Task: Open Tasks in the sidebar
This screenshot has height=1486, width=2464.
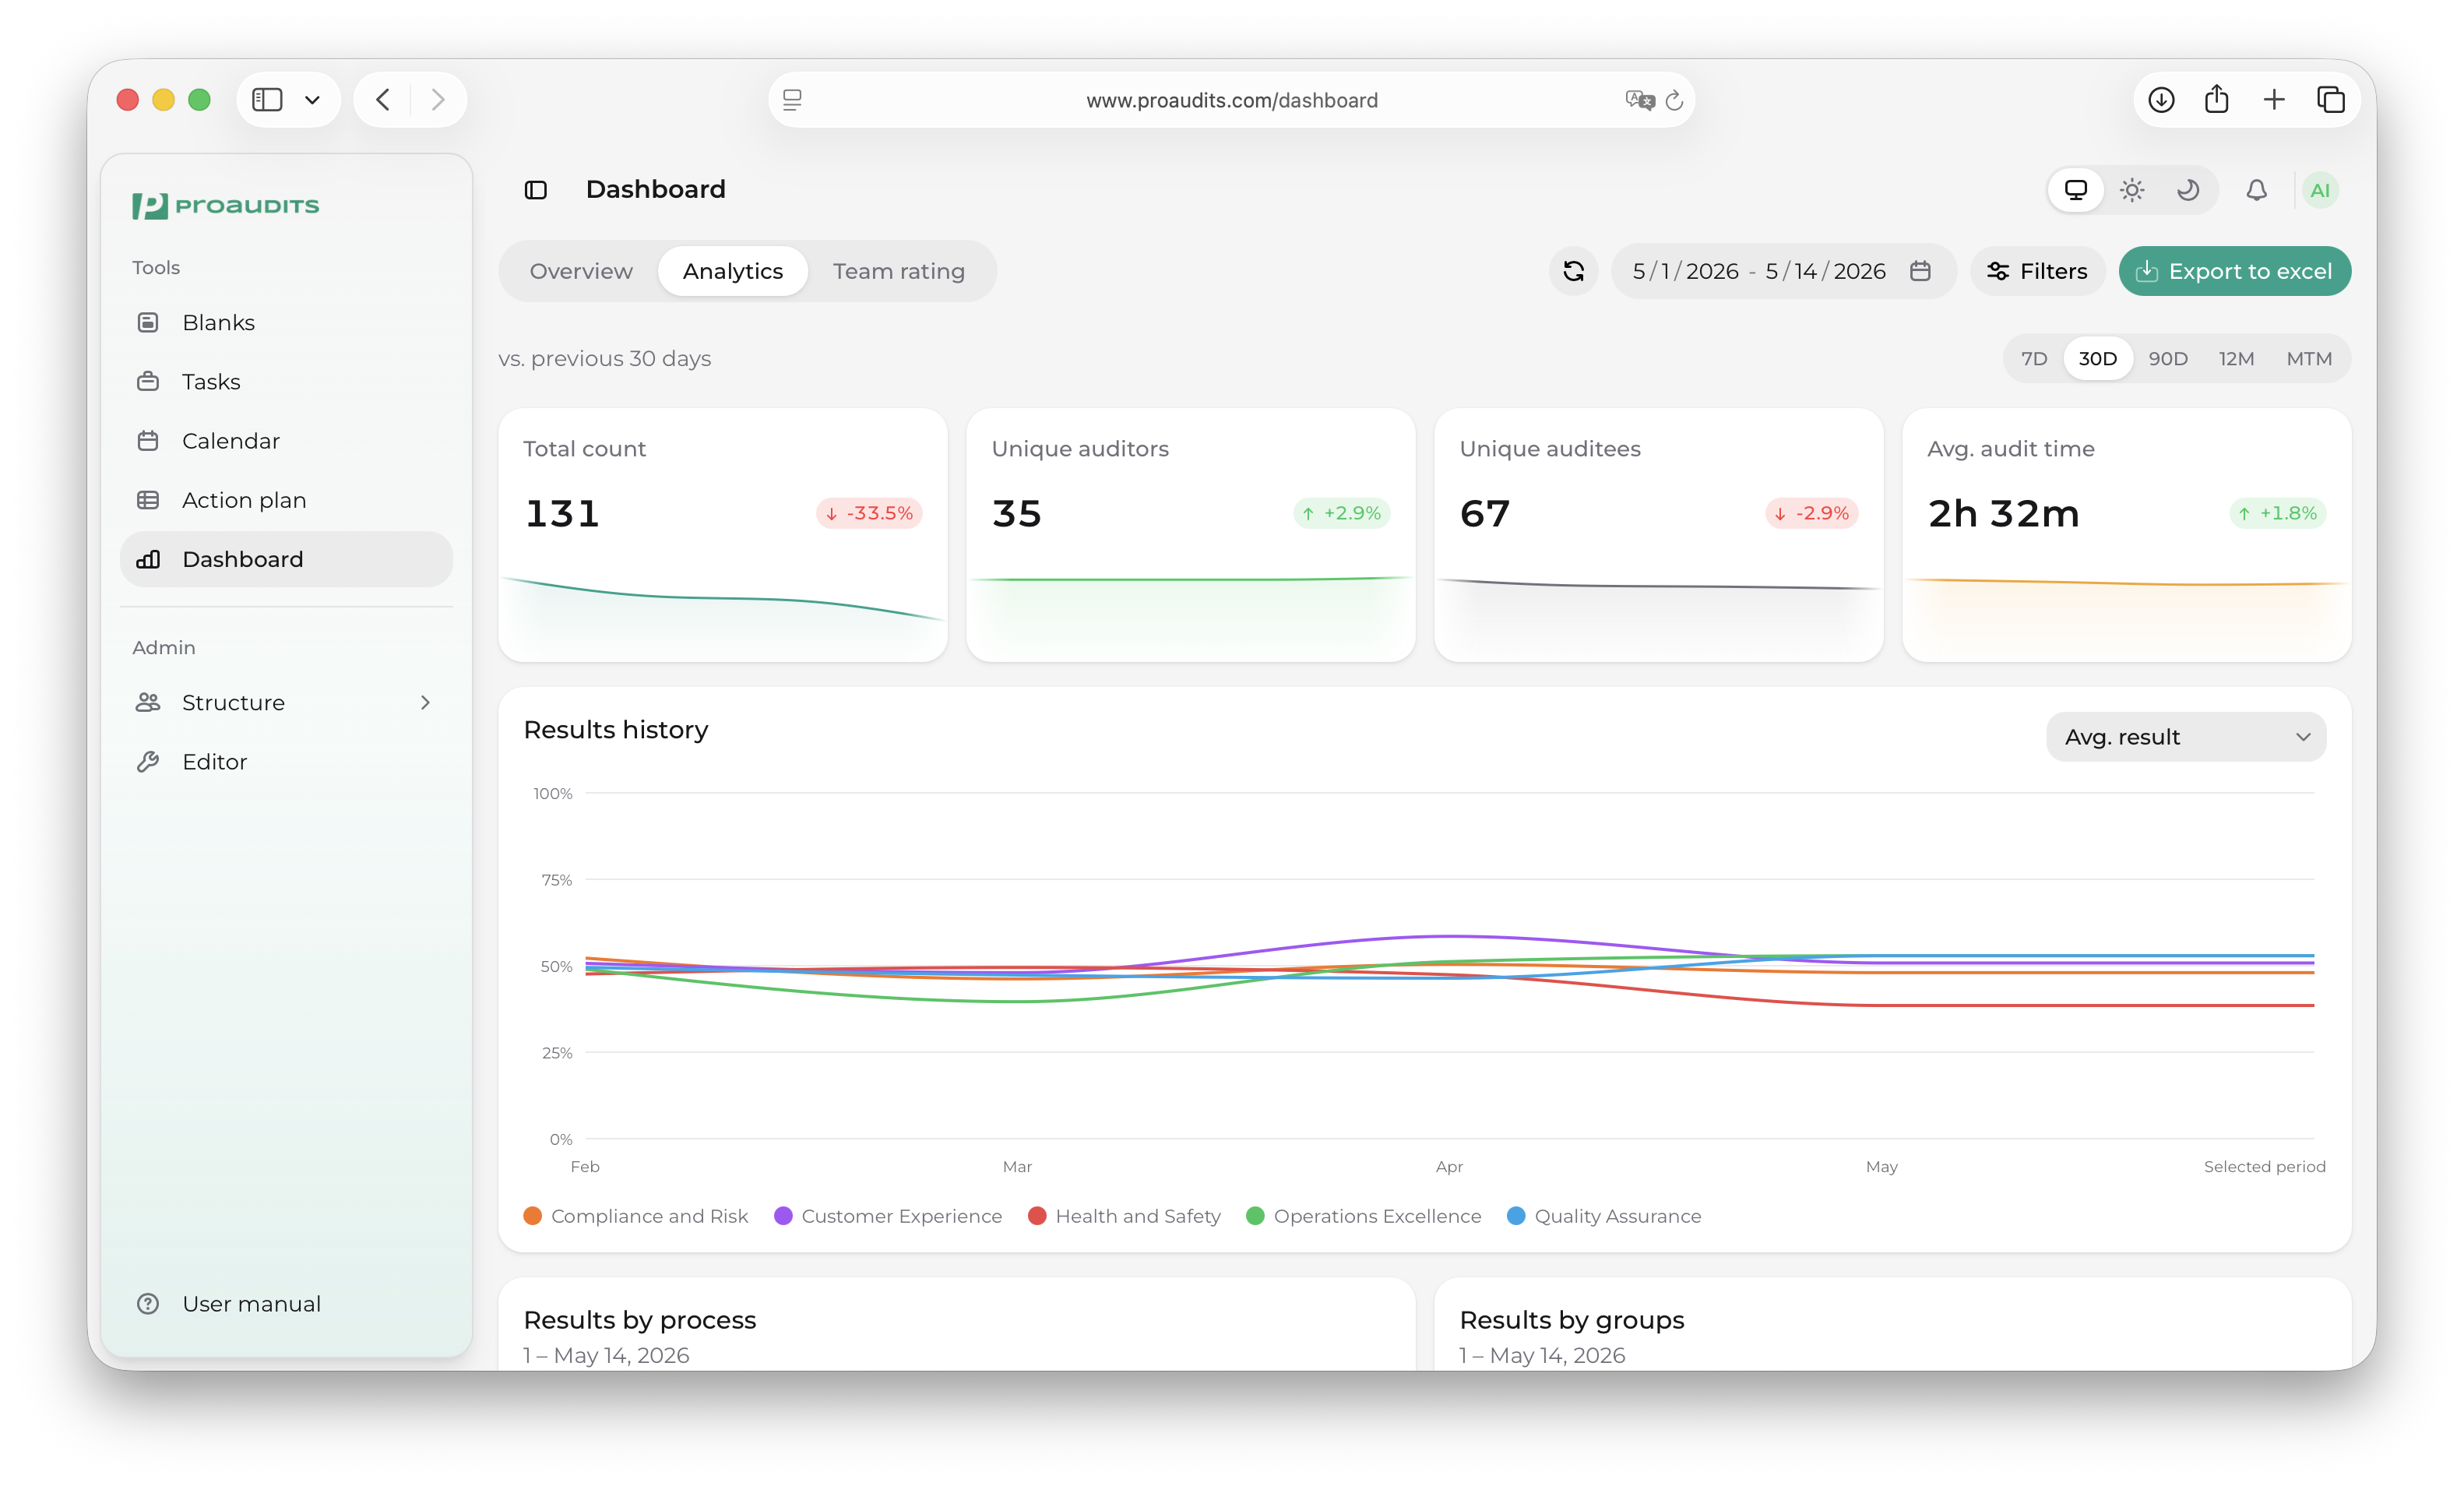Action: point(286,381)
